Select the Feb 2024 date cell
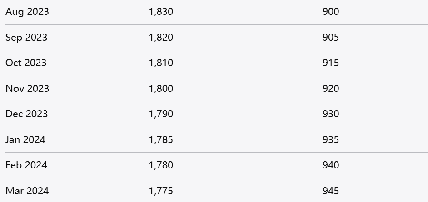Screen dimensions: 428x202 pyautogui.click(x=26, y=165)
